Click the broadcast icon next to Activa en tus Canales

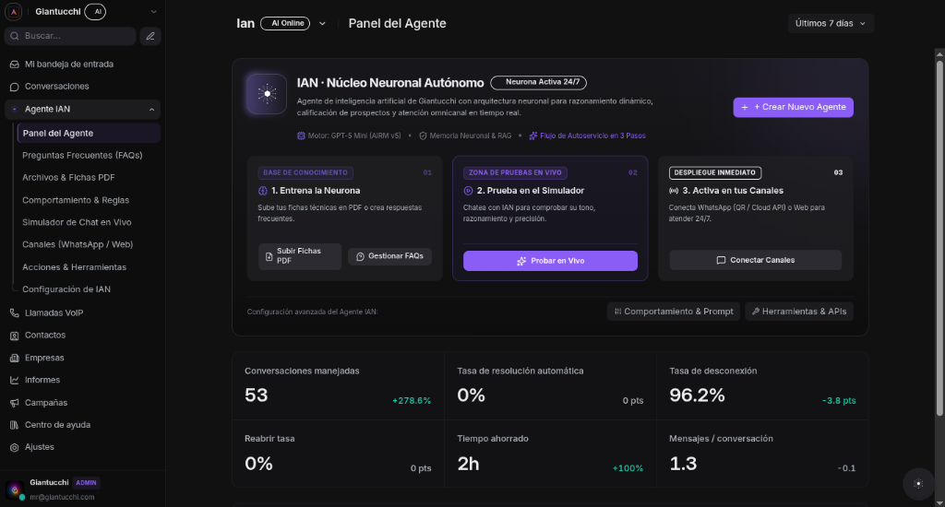[x=674, y=191]
